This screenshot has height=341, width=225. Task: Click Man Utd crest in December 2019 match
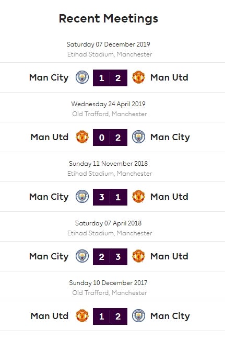(138, 77)
